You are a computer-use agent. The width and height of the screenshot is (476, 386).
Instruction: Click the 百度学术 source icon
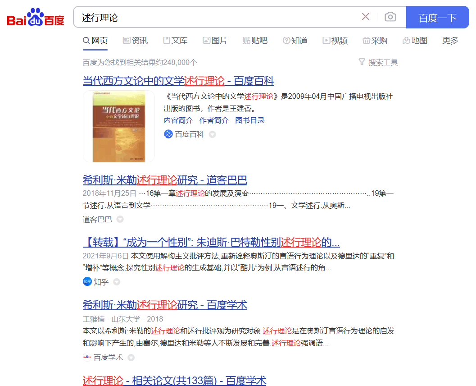pos(87,357)
